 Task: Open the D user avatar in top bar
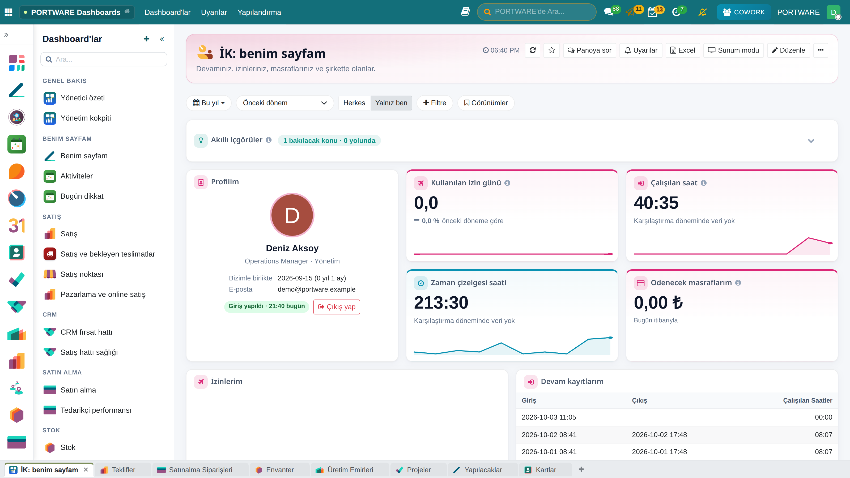(834, 12)
